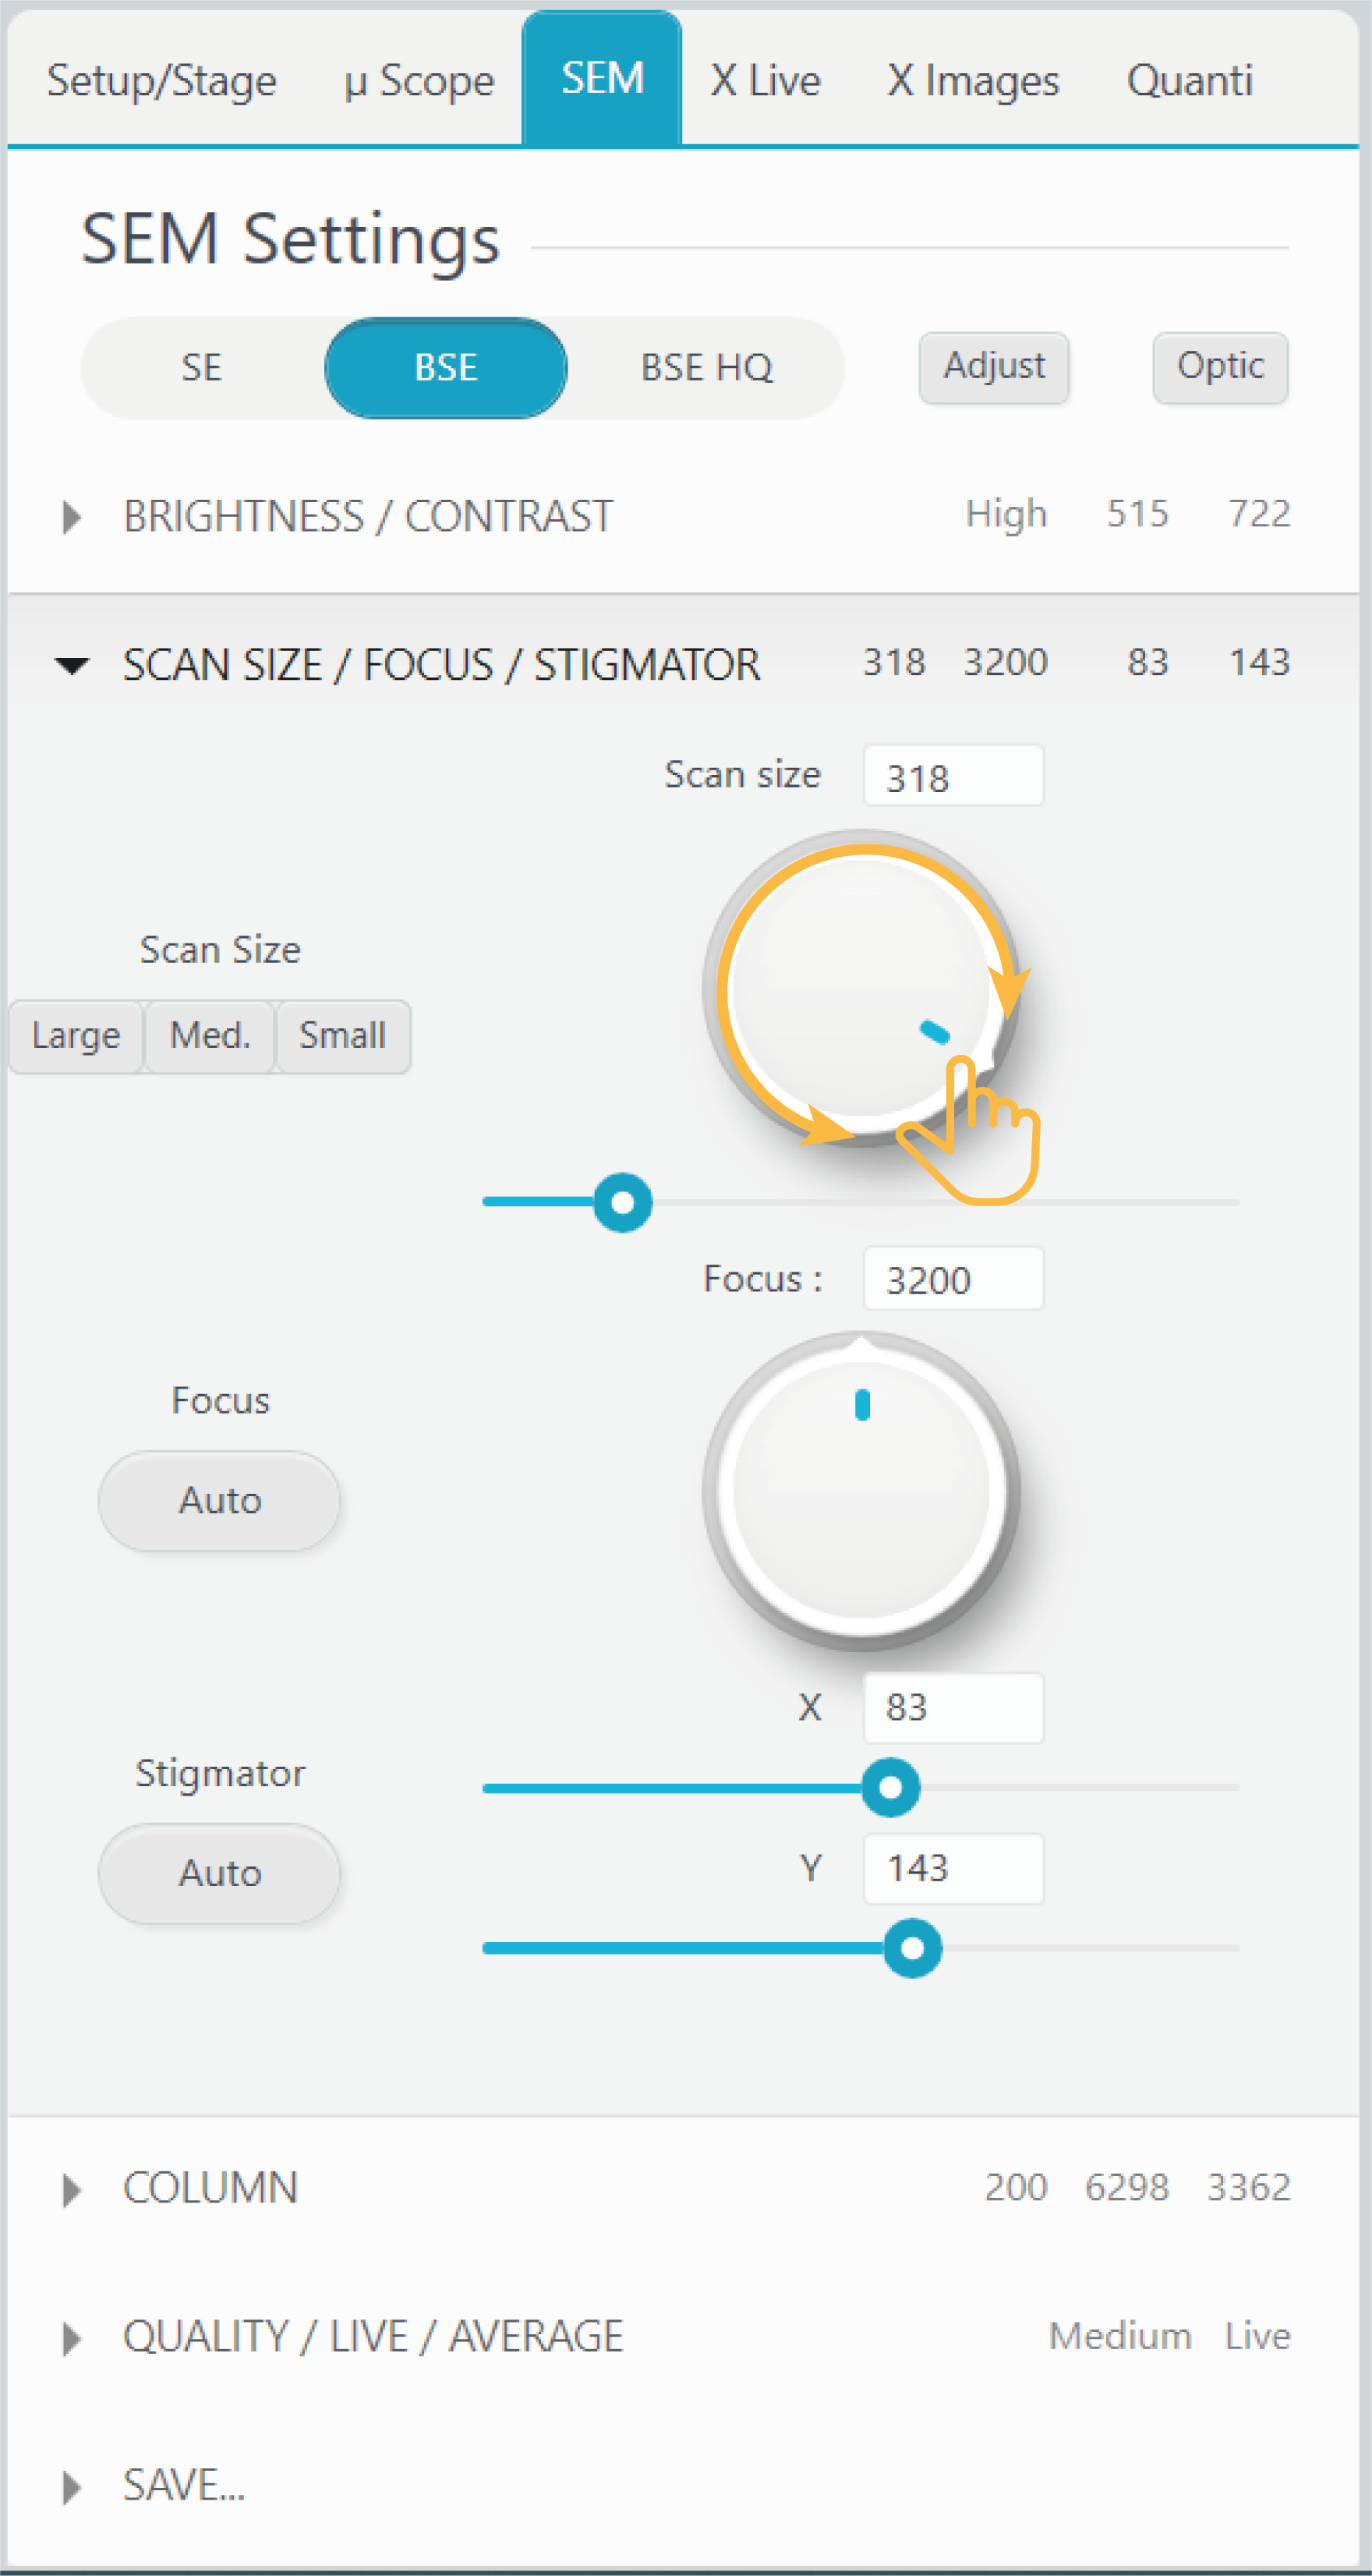Set scan size to Large

76,1035
